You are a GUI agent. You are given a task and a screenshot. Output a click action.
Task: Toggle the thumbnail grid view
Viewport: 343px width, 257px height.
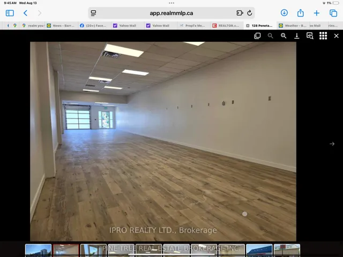(323, 36)
